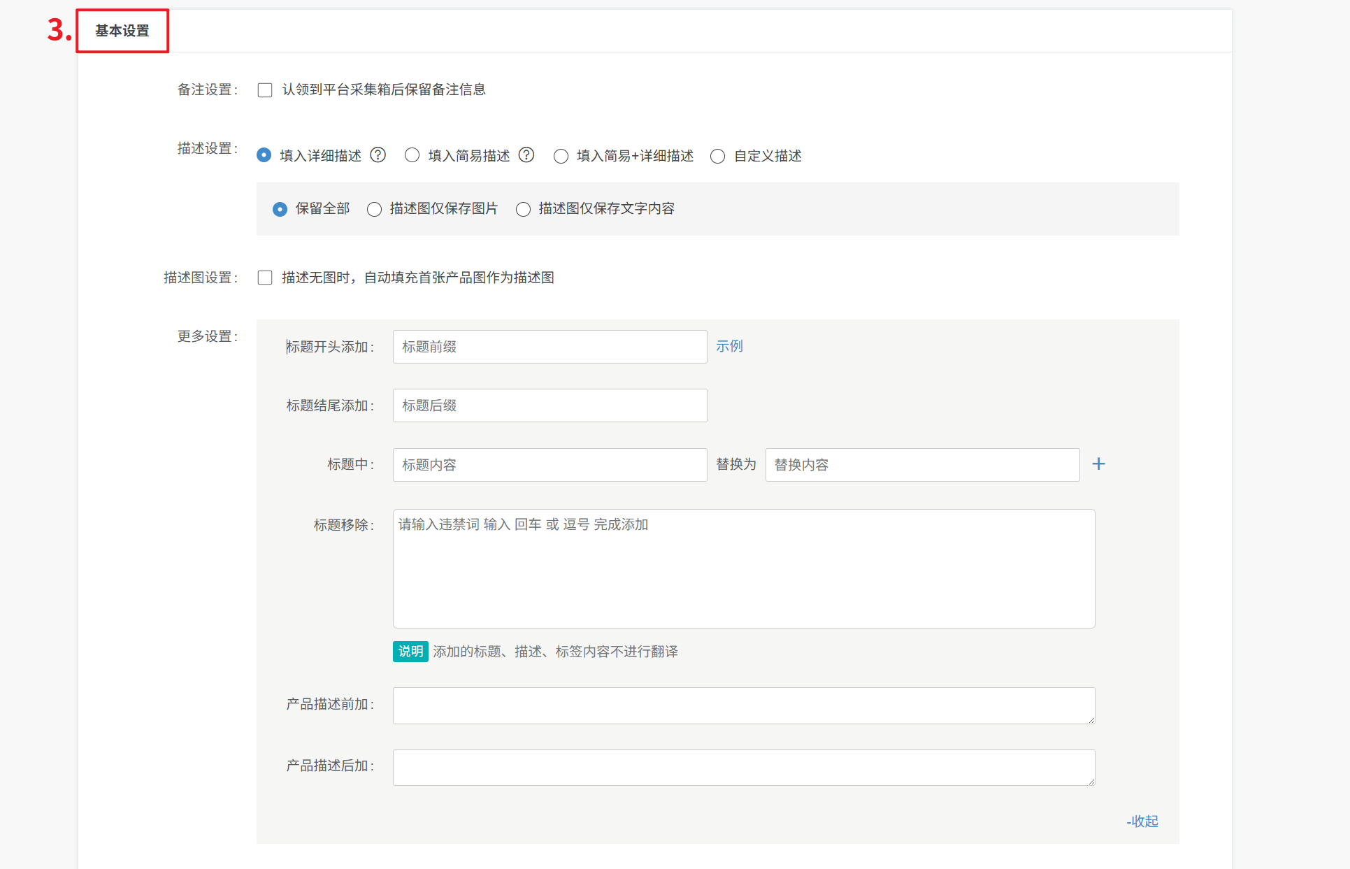Select 填入简易描述 radio button
The width and height of the screenshot is (1350, 869).
point(412,155)
